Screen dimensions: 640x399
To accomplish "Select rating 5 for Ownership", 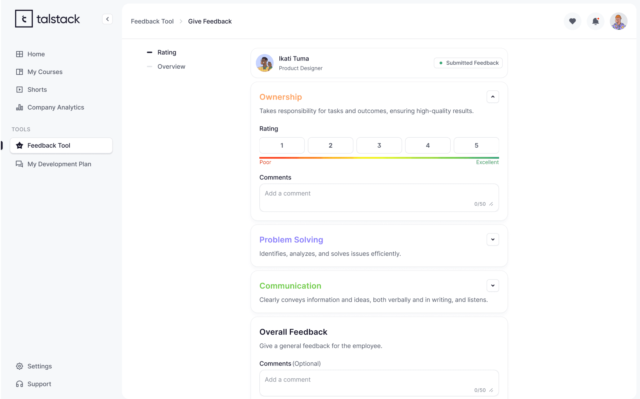I will (x=476, y=145).
